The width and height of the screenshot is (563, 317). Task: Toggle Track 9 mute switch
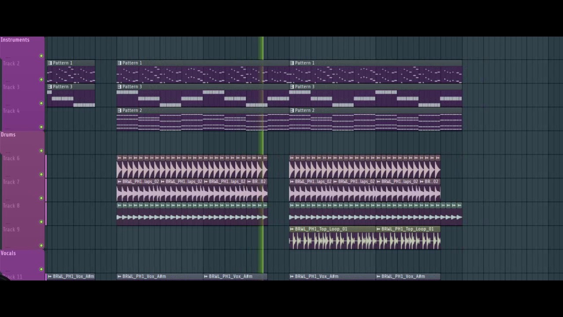point(41,246)
